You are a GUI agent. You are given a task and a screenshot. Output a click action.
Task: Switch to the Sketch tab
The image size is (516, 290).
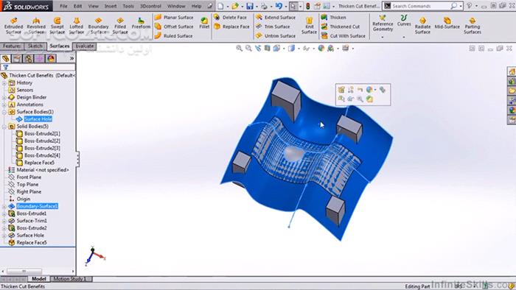(x=35, y=46)
